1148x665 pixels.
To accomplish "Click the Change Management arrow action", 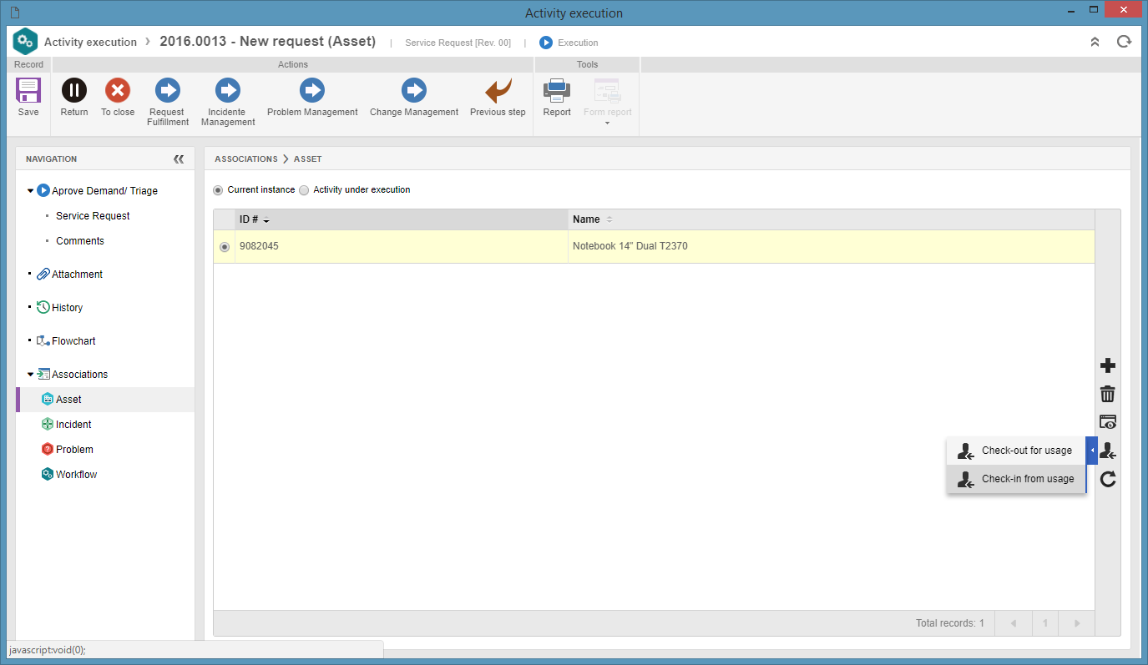I will pos(414,90).
